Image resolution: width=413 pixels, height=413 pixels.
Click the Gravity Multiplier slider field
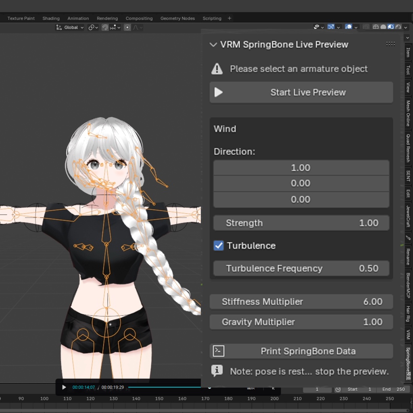pos(301,322)
